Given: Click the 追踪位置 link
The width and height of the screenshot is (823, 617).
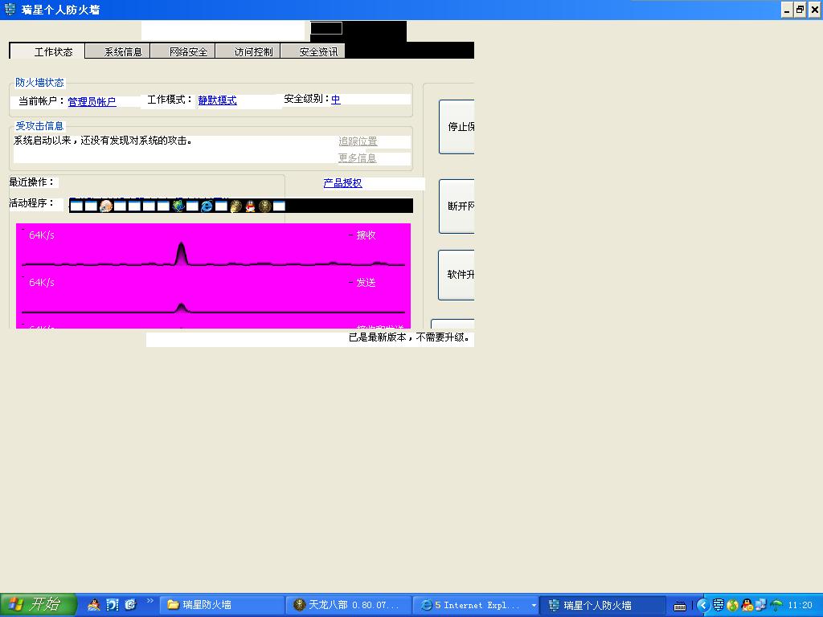Looking at the screenshot, I should (358, 141).
